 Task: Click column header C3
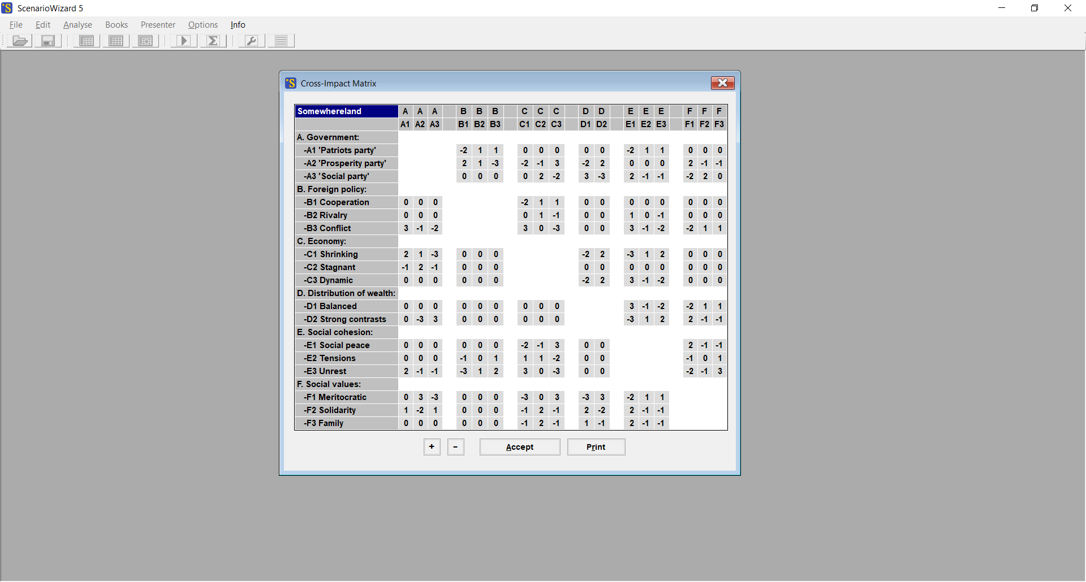[557, 124]
